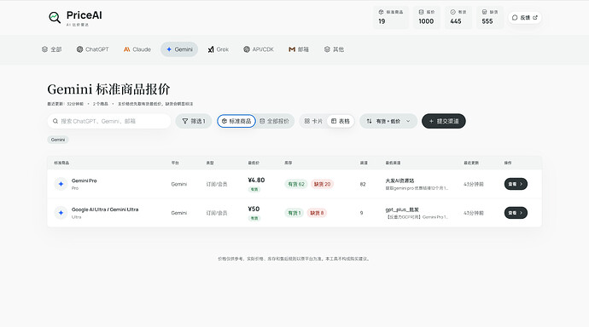Click the search field 搜索 ChatGPT、Gemini、邮箱

coord(109,121)
